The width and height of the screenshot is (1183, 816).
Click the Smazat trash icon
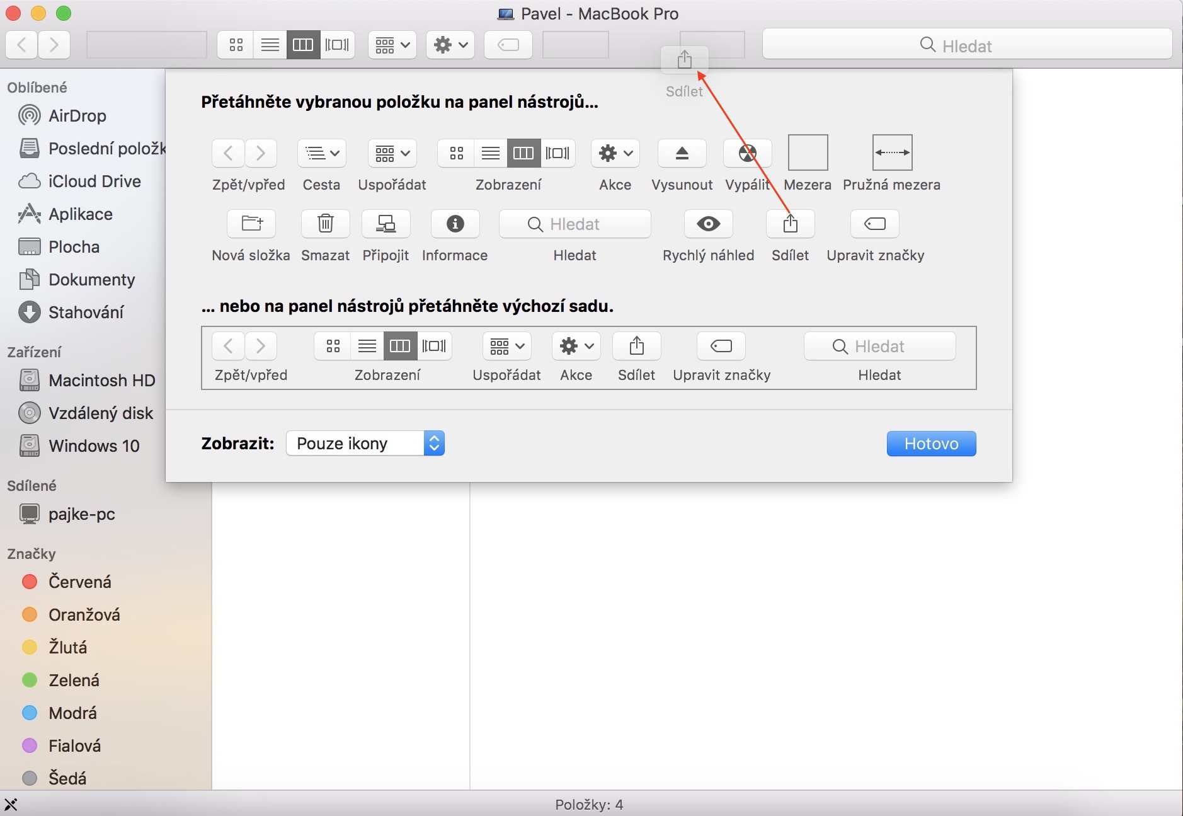325,224
